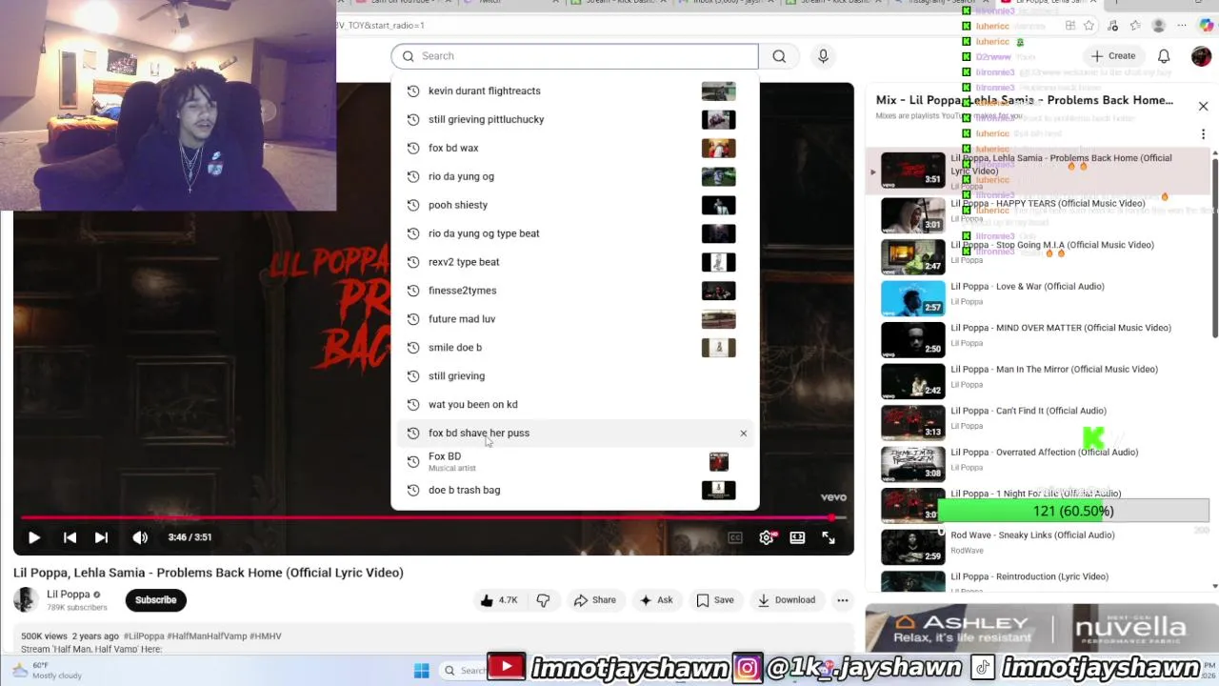Select Fox BD musical artist suggestion
The height and width of the screenshot is (686, 1219).
(x=574, y=461)
